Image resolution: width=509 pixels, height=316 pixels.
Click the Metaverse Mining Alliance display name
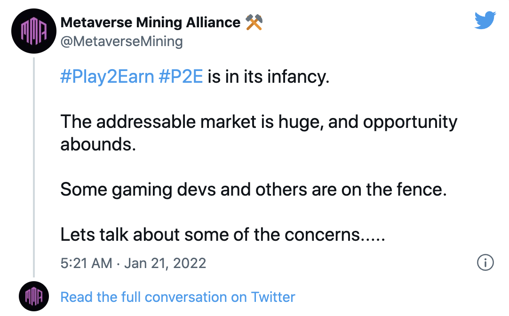151,22
